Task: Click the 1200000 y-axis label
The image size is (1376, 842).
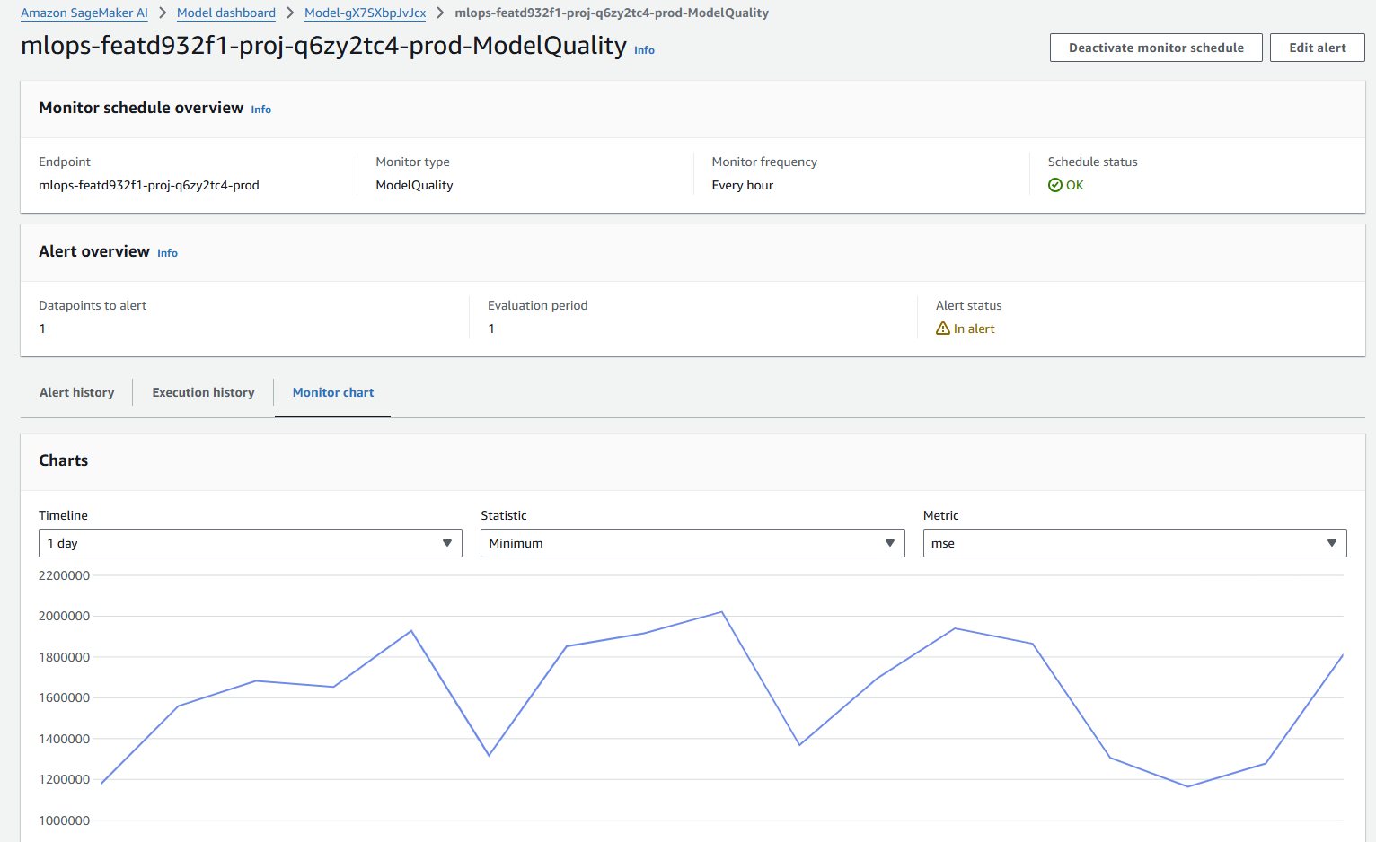Action: (x=64, y=779)
